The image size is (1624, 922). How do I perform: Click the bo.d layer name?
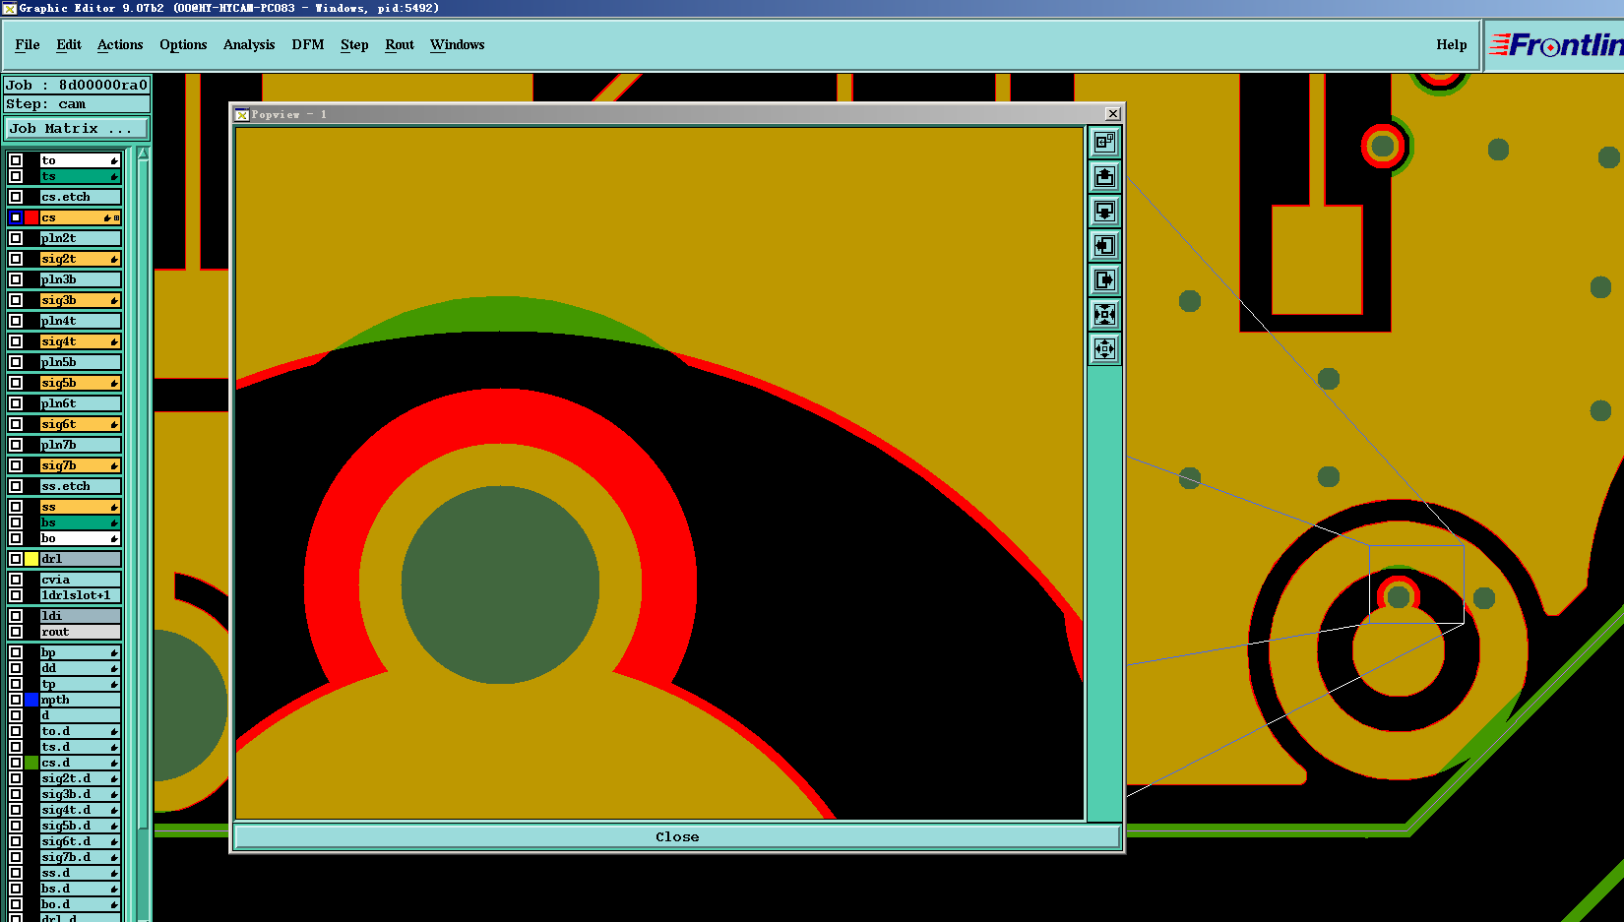[x=80, y=904]
